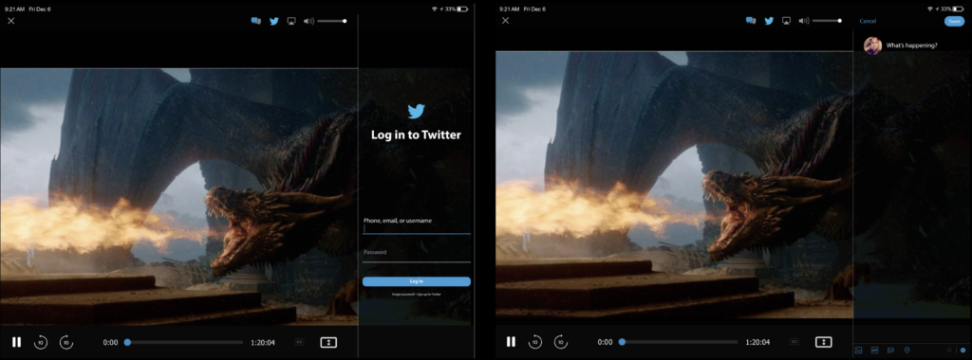972x360 pixels.
Task: Open chat icon on the compose tweet screen
Action: pyautogui.click(x=750, y=21)
